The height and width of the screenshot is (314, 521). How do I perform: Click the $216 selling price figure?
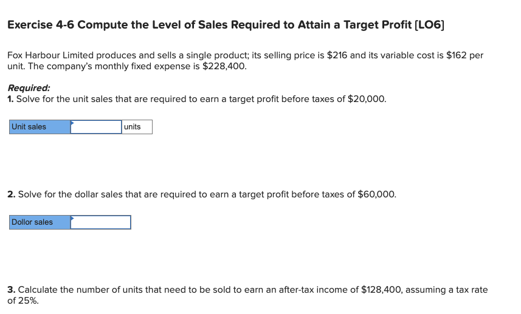tap(337, 55)
